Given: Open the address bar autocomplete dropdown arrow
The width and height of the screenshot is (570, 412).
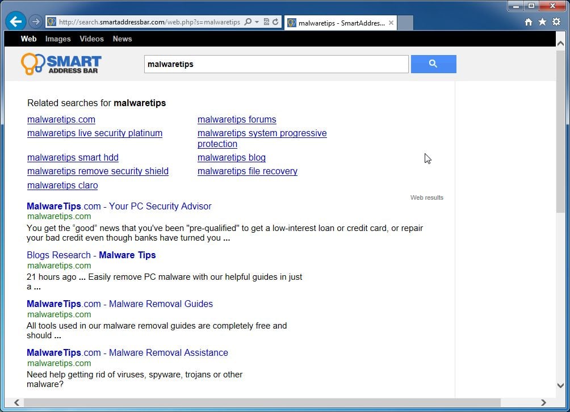Looking at the screenshot, I should [x=257, y=22].
